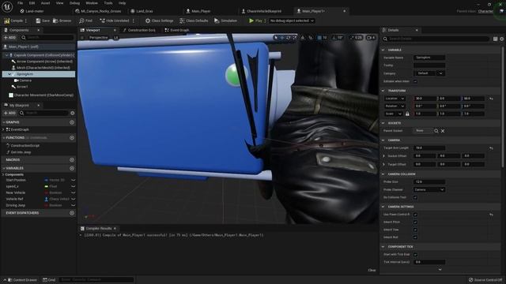Open Find in blueprint
The image size is (506, 284).
[86, 21]
